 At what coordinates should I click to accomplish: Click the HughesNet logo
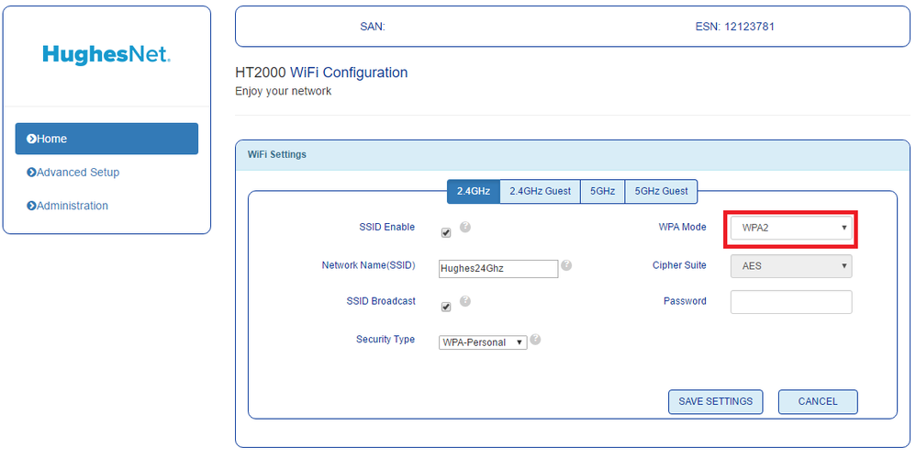click(x=106, y=55)
